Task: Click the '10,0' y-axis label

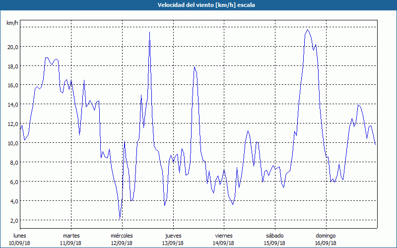Action: click(x=13, y=143)
